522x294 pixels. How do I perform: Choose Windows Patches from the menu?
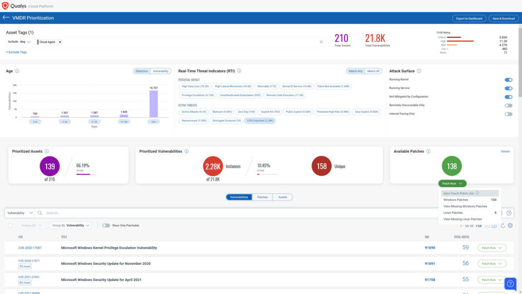tap(470, 200)
